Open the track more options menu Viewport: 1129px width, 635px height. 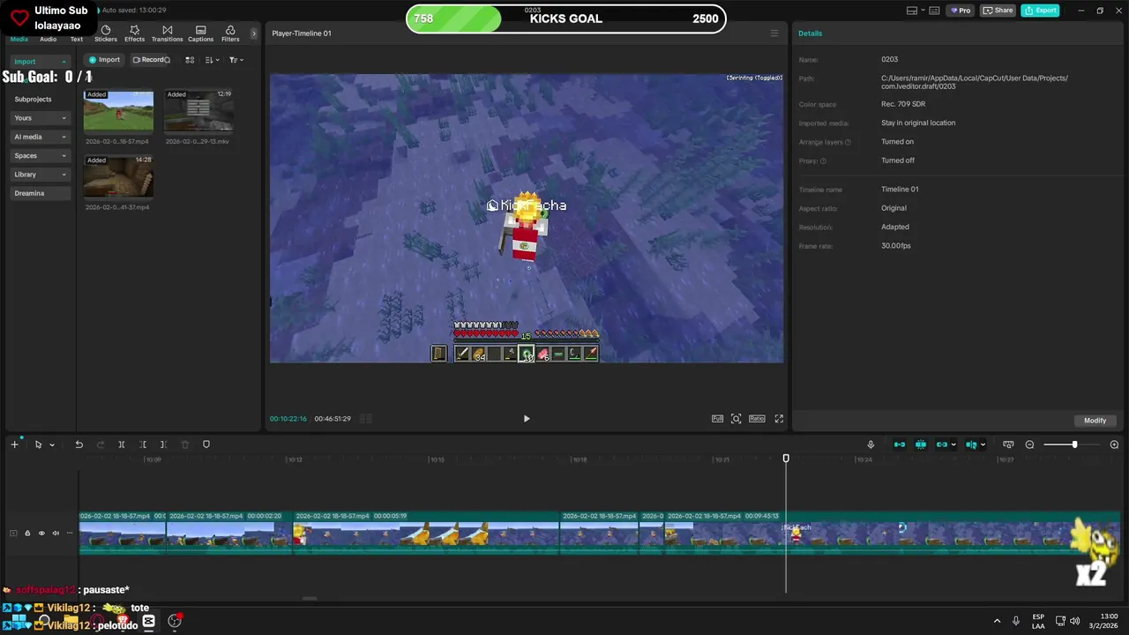(70, 533)
